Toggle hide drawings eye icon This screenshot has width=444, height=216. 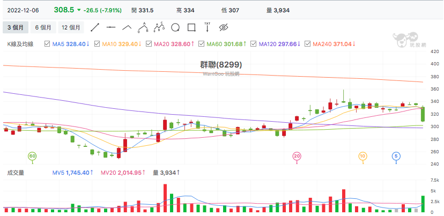224,27
